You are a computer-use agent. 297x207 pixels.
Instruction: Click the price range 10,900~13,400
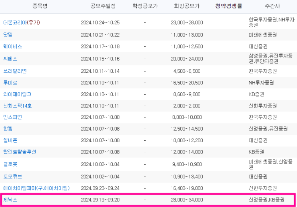point(187,177)
